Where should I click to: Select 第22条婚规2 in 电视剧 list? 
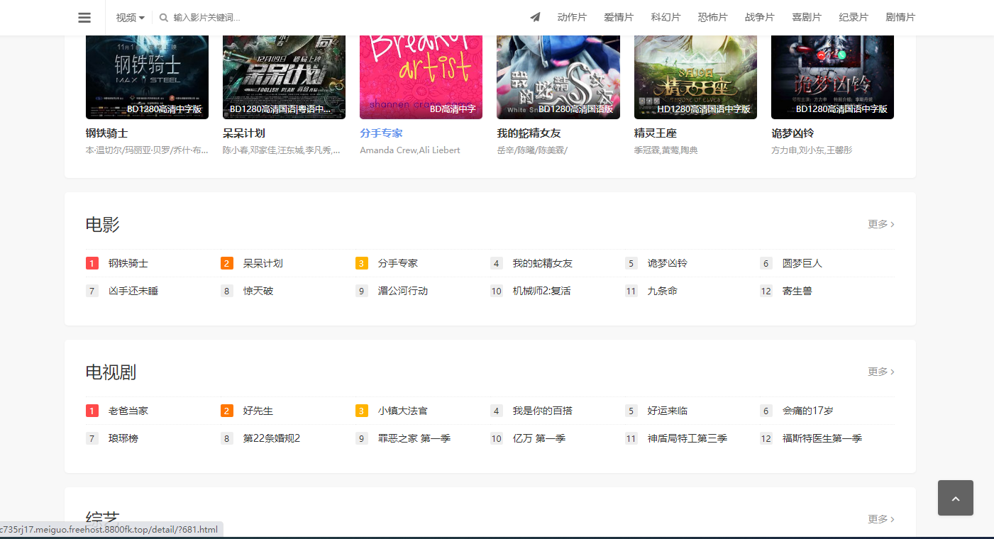point(272,438)
